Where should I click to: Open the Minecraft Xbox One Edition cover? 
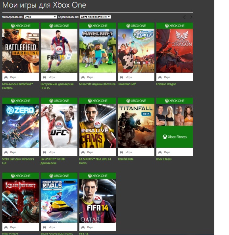coord(98,51)
